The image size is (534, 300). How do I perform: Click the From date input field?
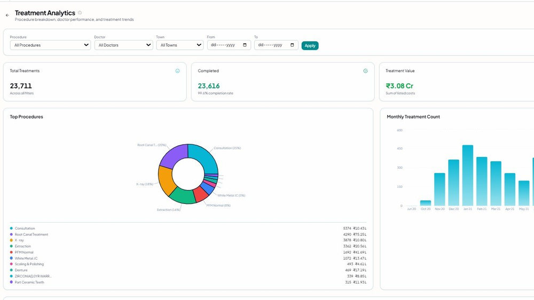click(229, 45)
